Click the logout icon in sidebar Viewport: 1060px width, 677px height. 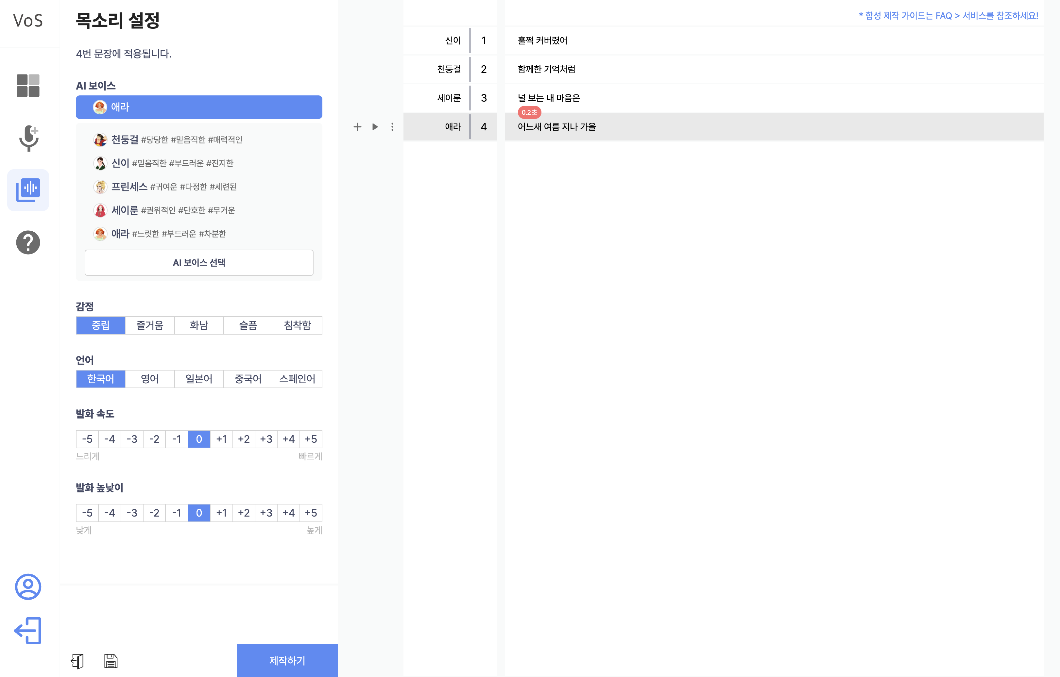coord(28,630)
